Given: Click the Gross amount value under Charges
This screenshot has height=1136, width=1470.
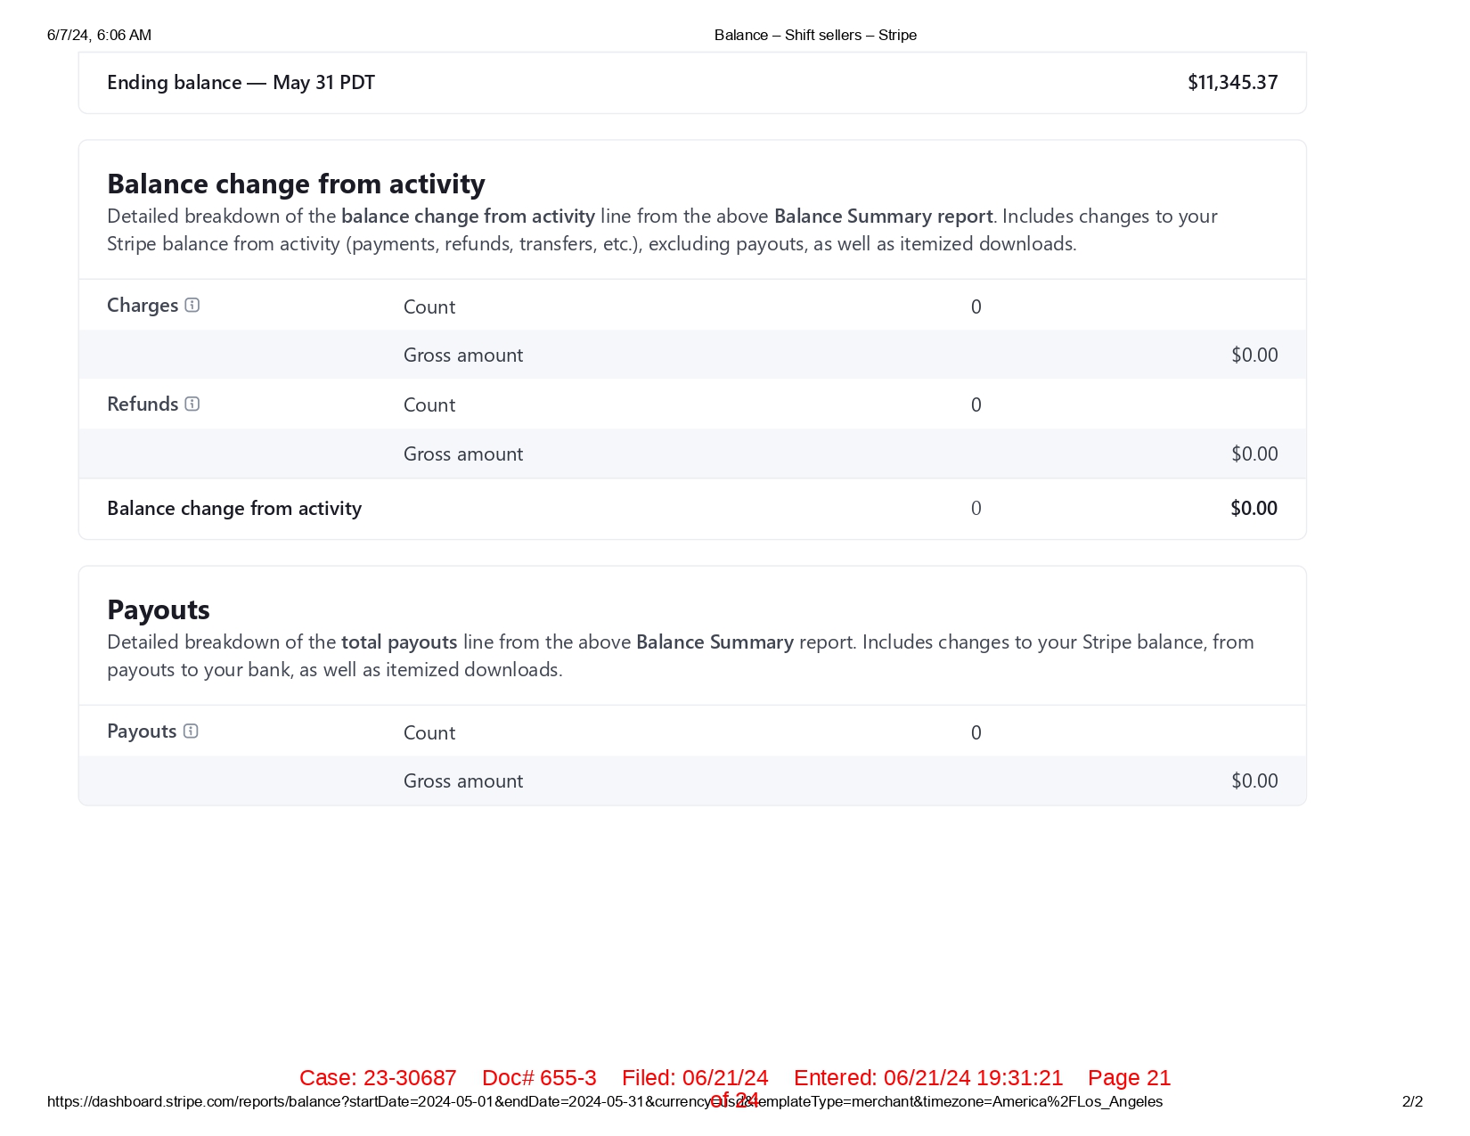Looking at the screenshot, I should 1254,356.
